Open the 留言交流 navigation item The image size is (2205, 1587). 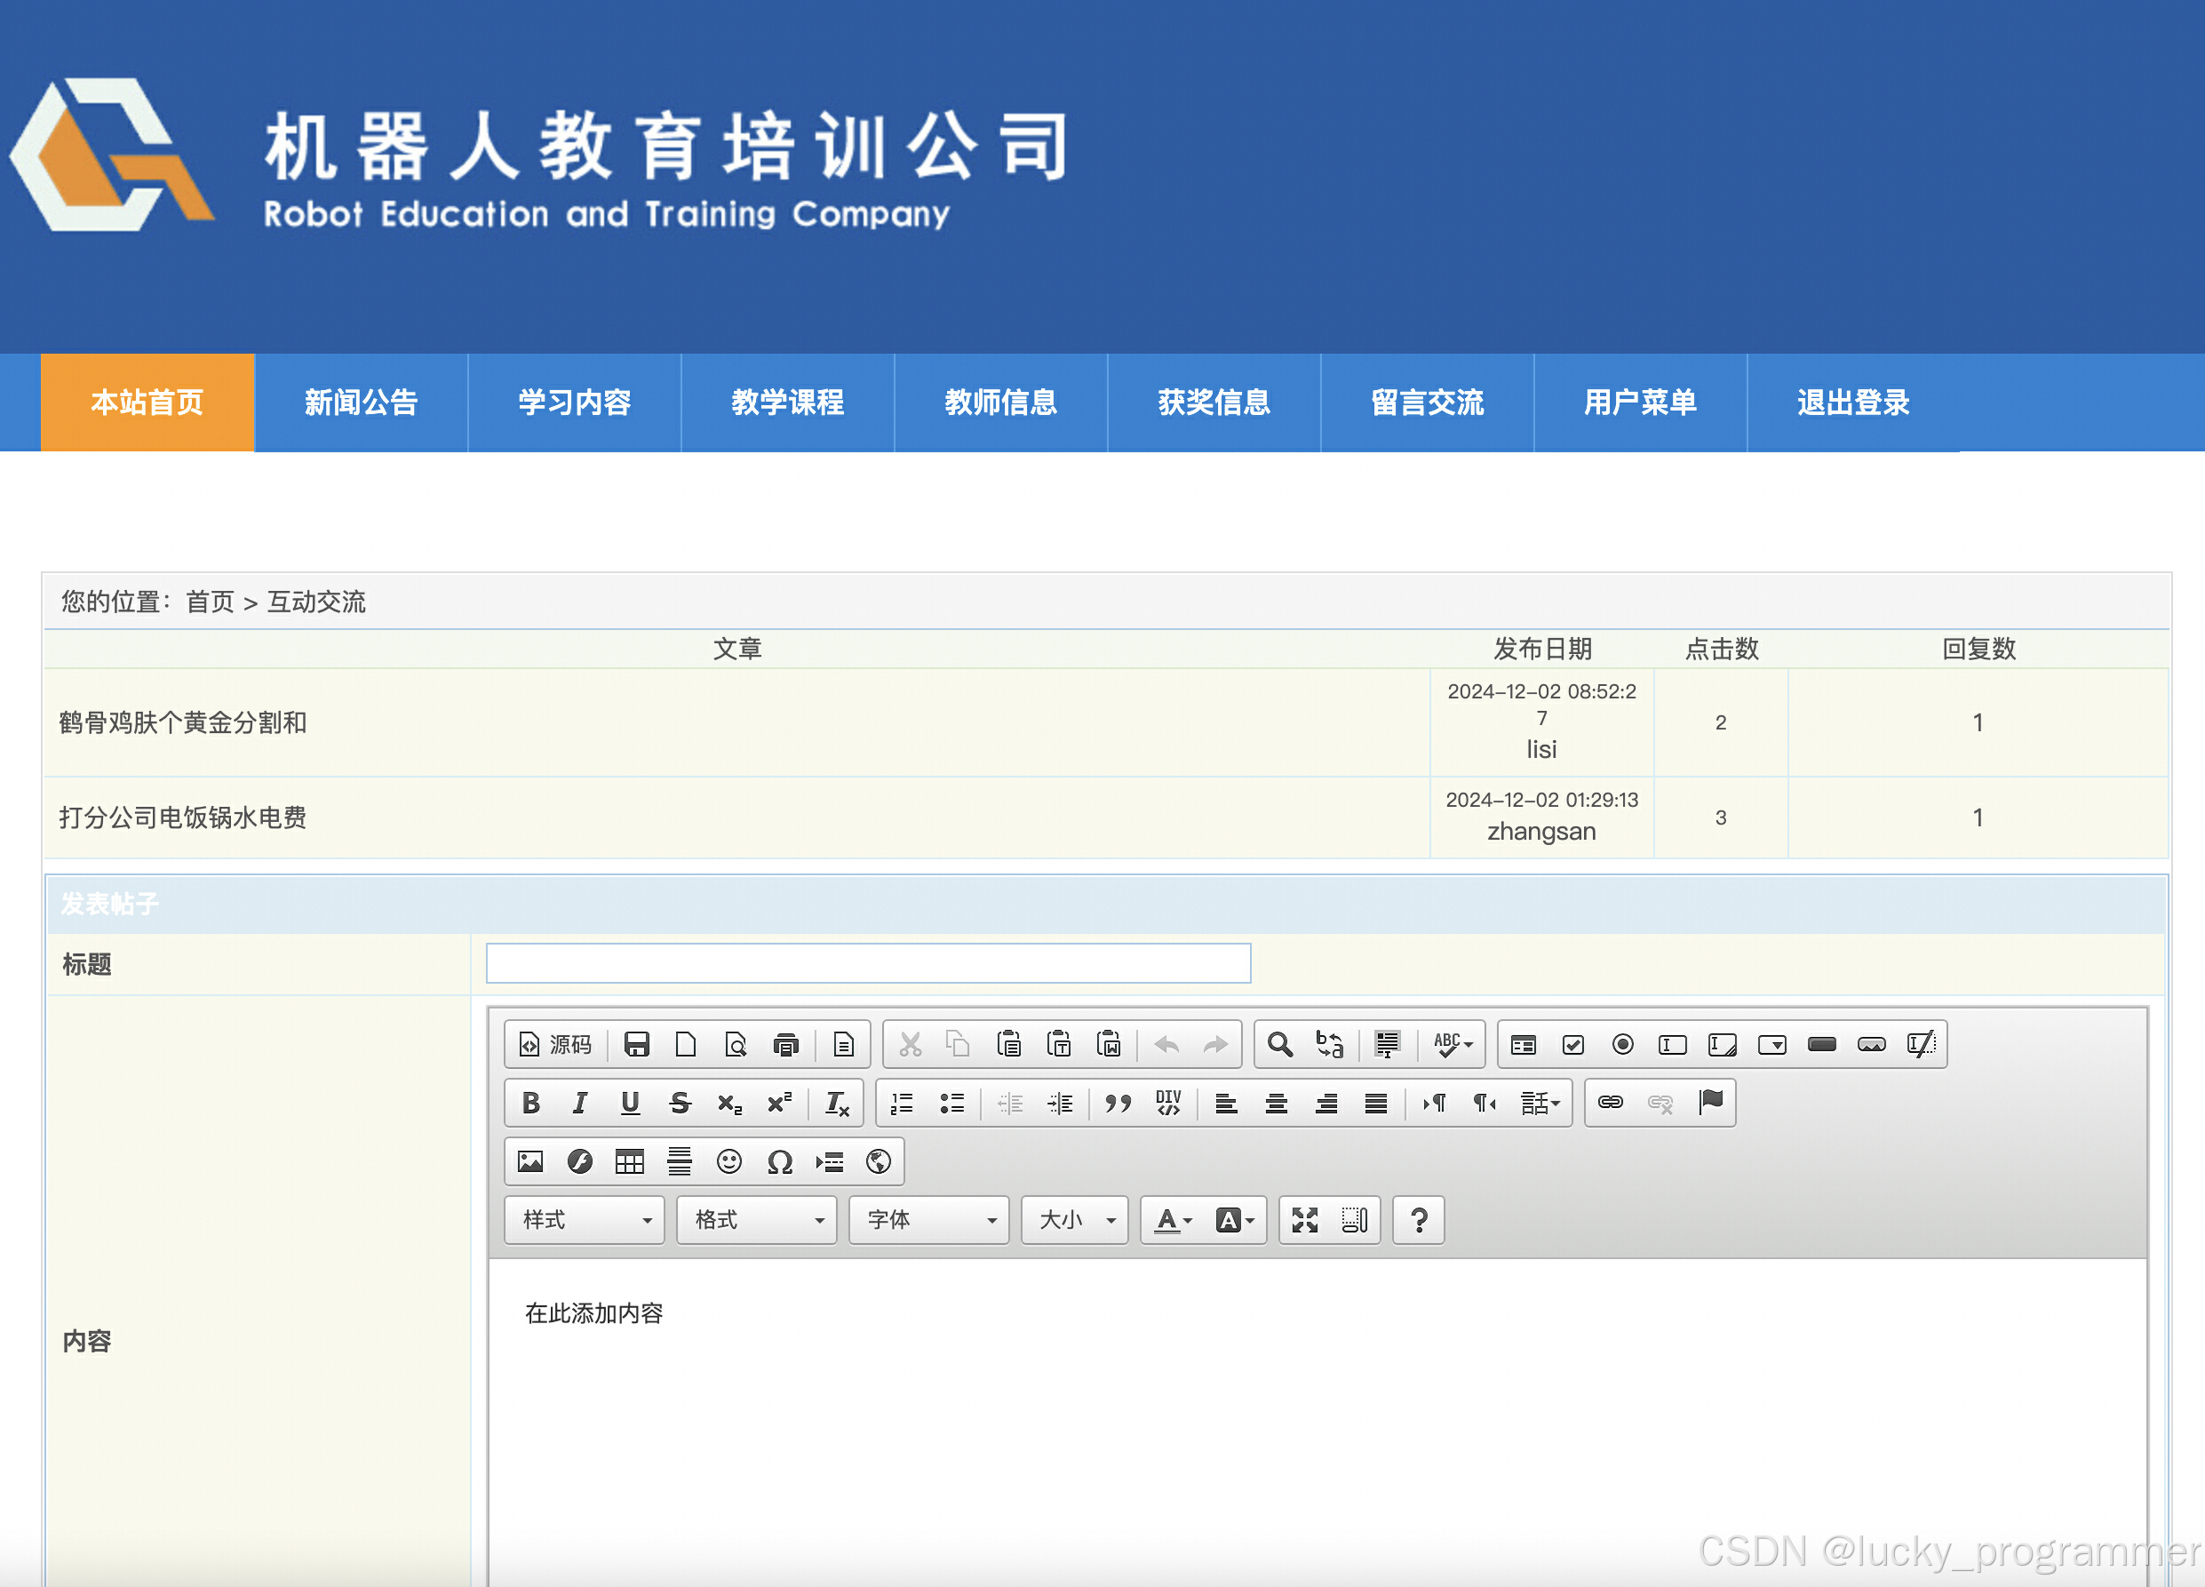click(1426, 403)
